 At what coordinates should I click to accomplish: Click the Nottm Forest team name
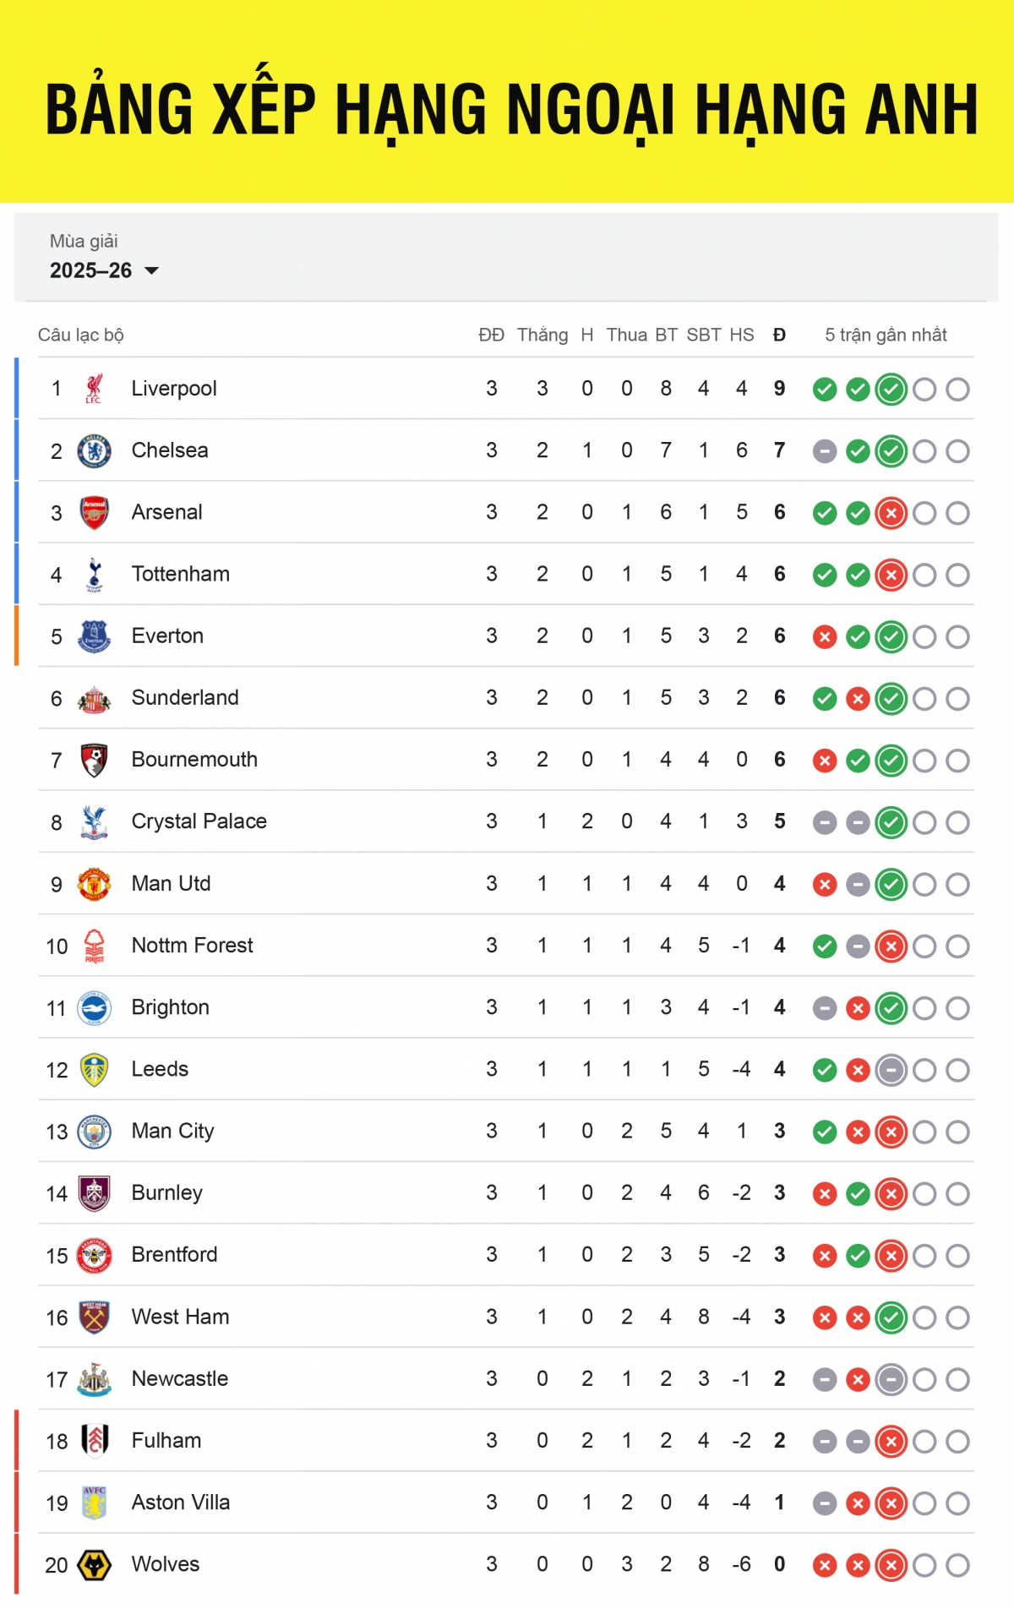point(192,946)
